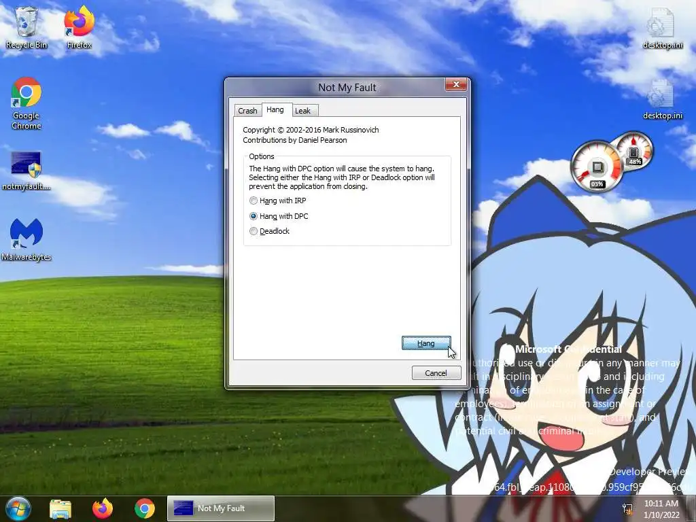Click the taskbar clock showing 10:11 AM

click(x=661, y=509)
